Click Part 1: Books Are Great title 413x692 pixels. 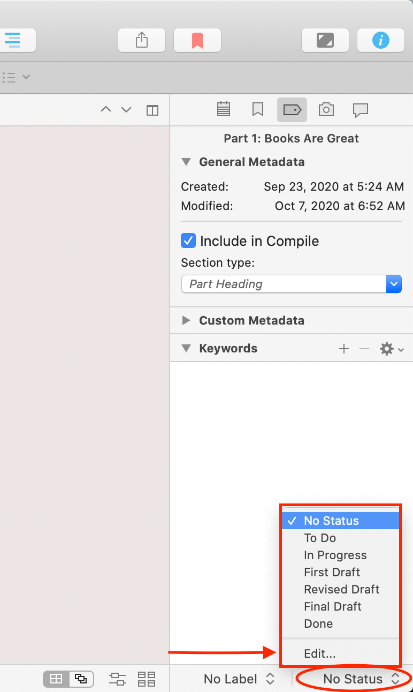[x=292, y=138]
